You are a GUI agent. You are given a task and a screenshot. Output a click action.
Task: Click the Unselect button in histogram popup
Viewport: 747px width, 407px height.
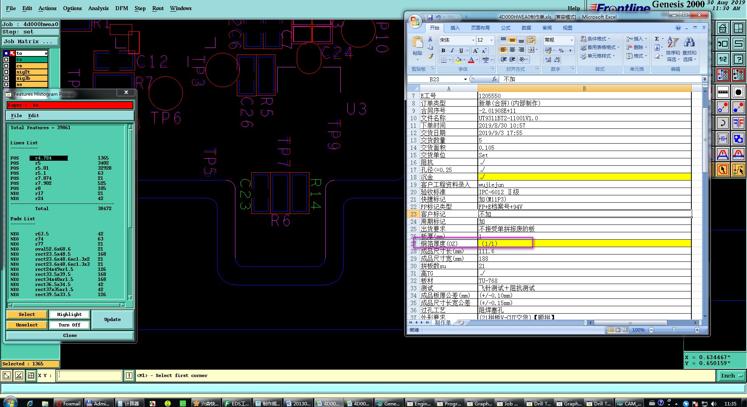tap(27, 325)
